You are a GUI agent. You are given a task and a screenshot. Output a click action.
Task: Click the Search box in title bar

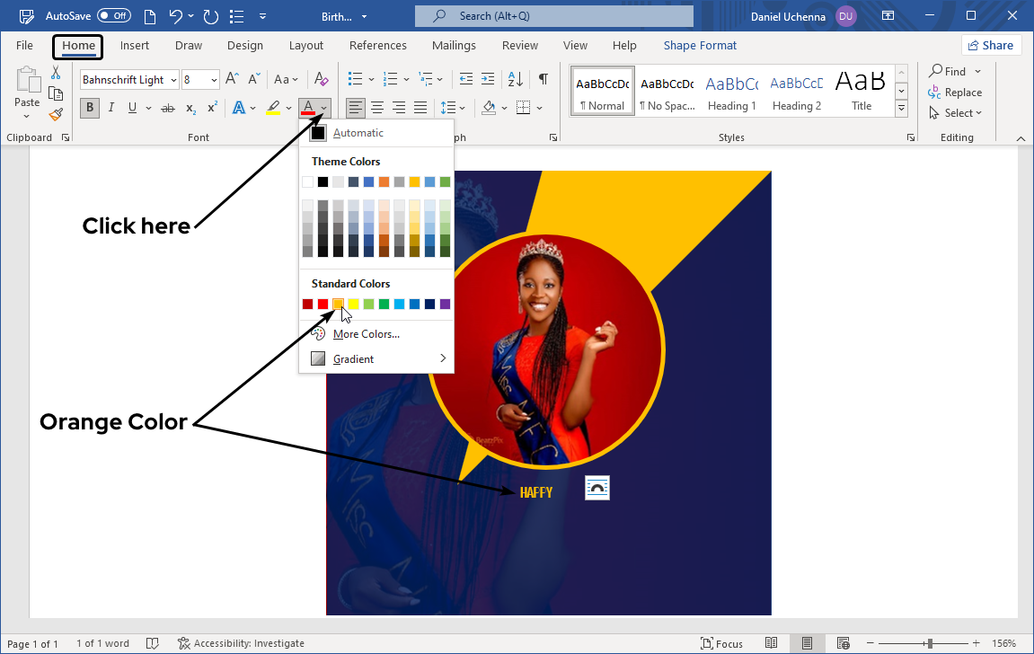point(553,16)
